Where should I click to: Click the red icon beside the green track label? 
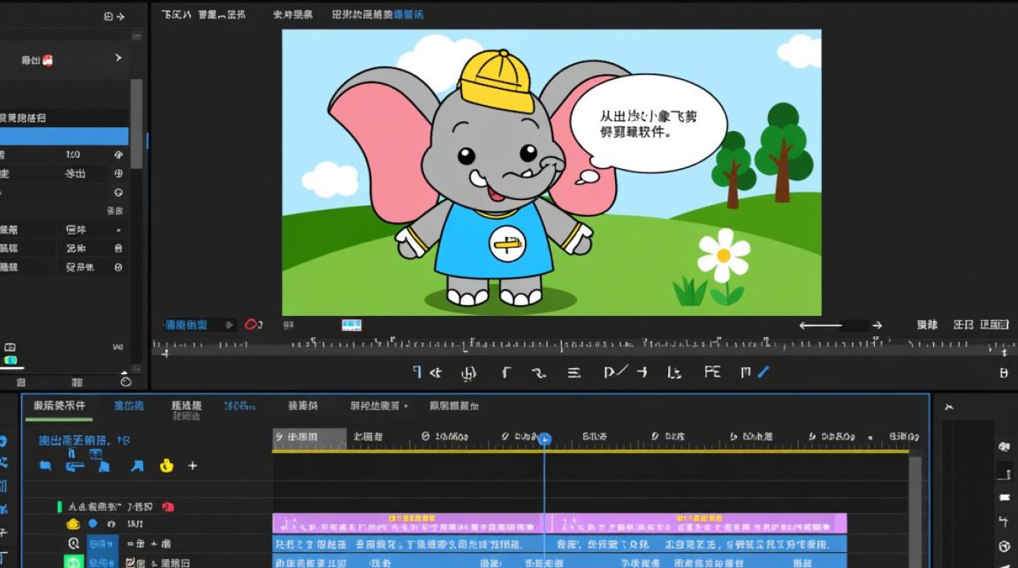pyautogui.click(x=168, y=507)
